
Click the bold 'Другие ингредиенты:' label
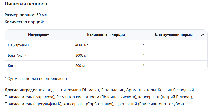(25, 90)
